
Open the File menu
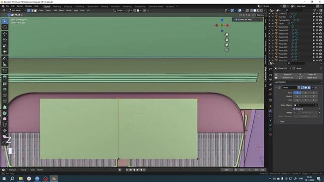point(8,7)
